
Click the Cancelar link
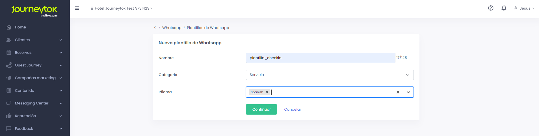click(293, 109)
